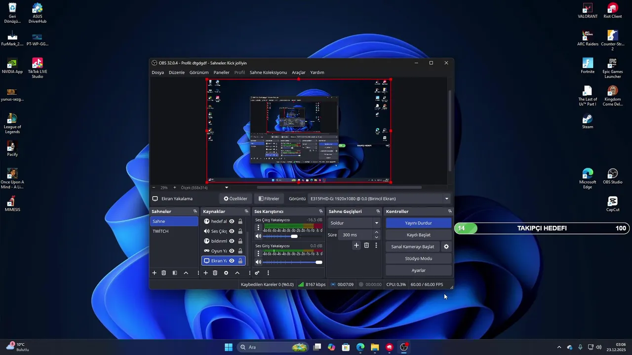Viewport: 632px width, 355px height.
Task: Open scene filters icon in Sahneler panel
Action: pyautogui.click(x=174, y=273)
